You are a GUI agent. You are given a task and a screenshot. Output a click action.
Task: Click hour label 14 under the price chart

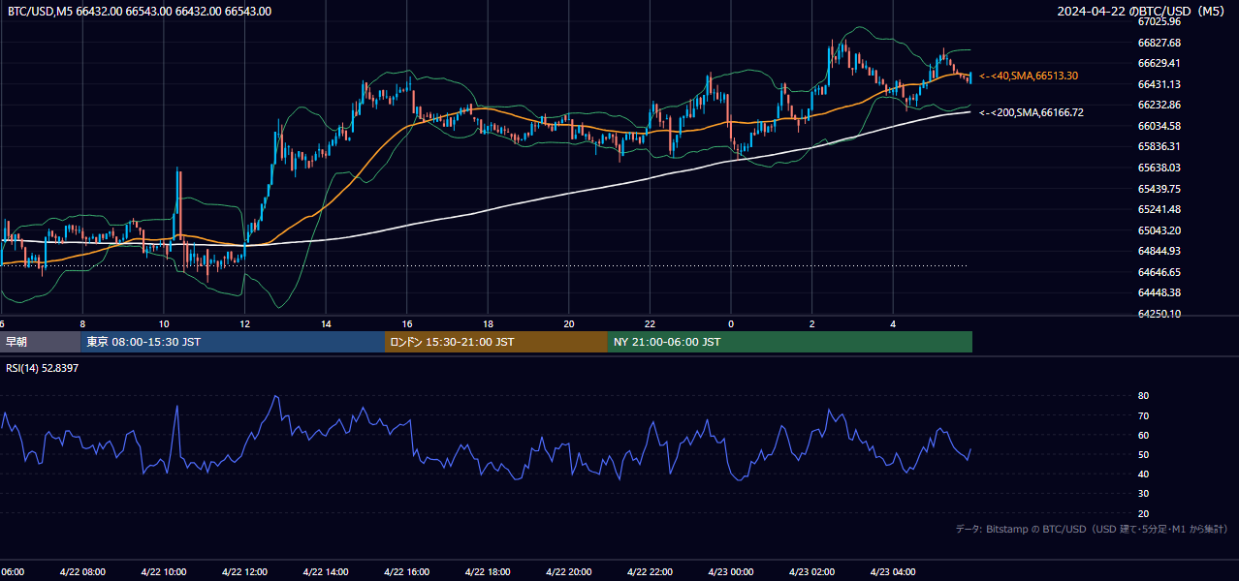point(326,324)
